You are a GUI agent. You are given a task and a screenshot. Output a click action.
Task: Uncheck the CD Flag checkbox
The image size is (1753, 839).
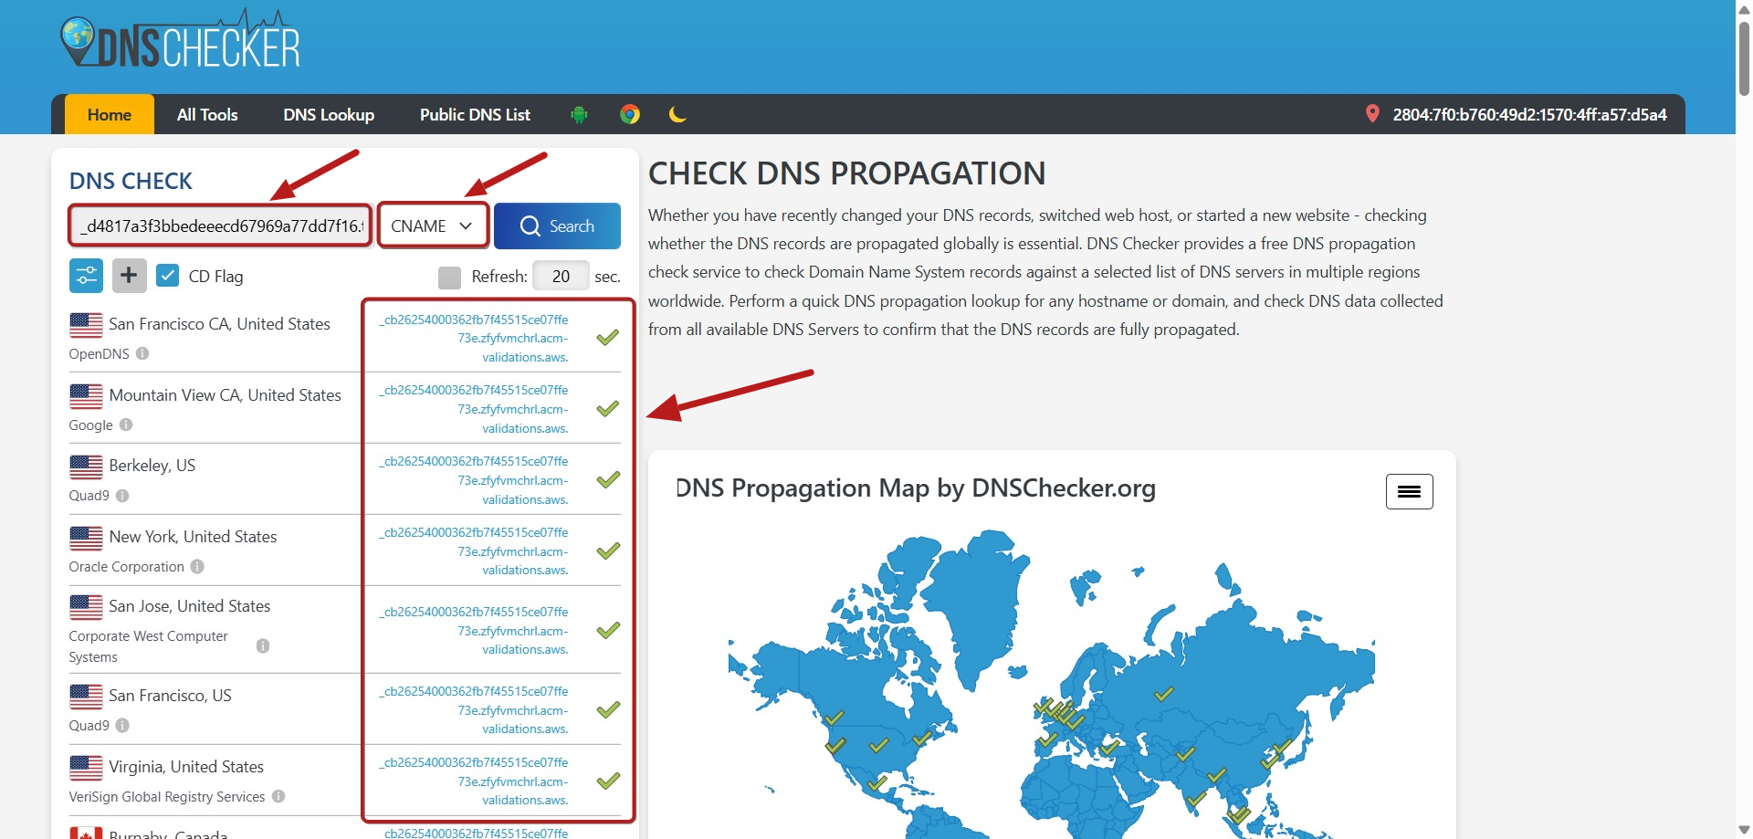tap(167, 276)
